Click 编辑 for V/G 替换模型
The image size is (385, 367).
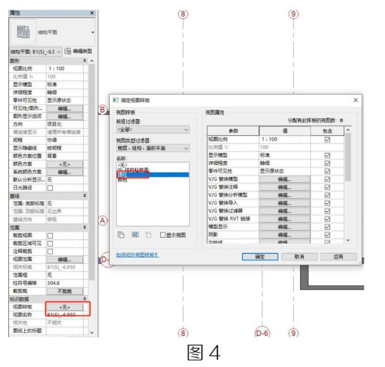[284, 179]
